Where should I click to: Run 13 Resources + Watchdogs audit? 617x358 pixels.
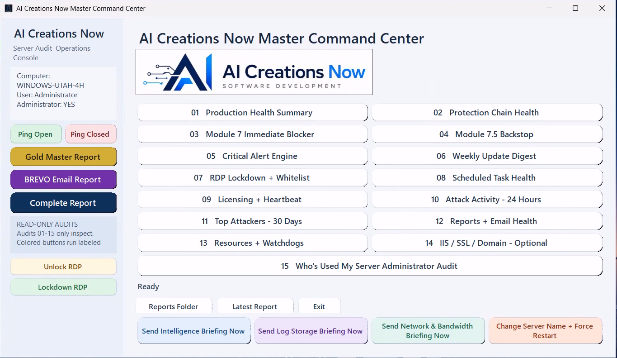tap(252, 243)
